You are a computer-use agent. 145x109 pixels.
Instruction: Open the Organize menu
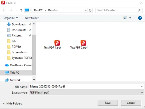[11, 18]
